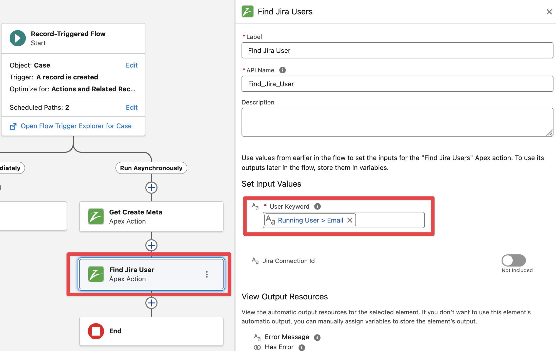Click the Has Error info icon

point(302,347)
